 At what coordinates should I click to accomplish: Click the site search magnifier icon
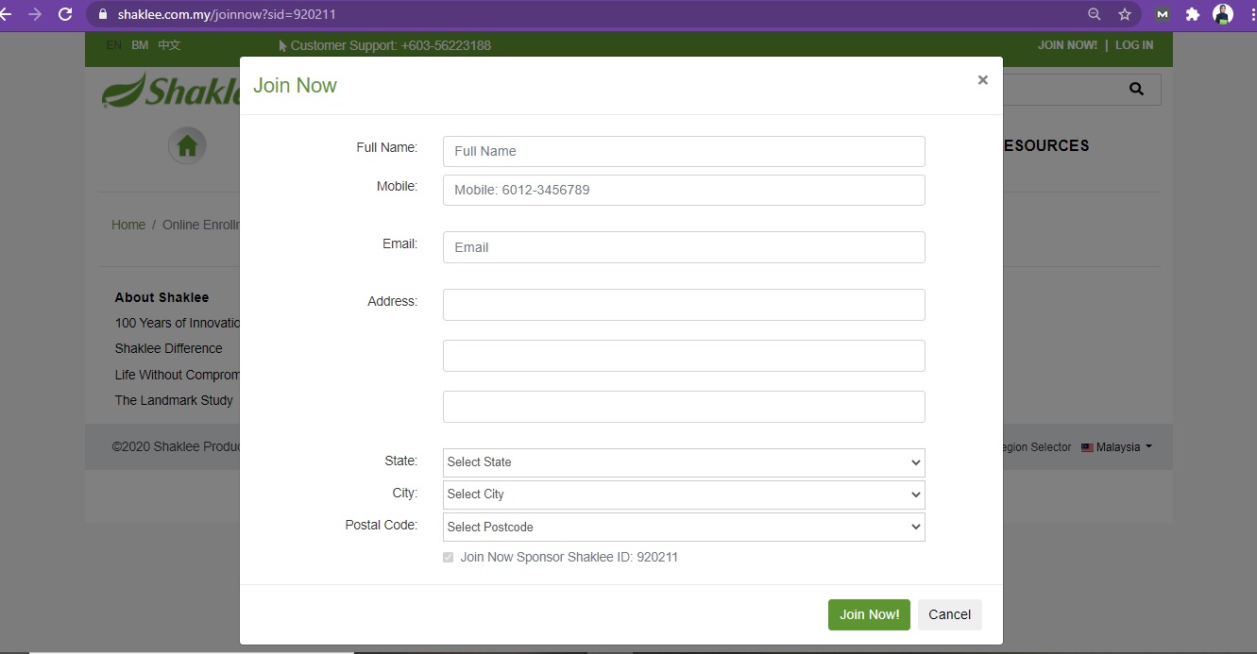1136,89
